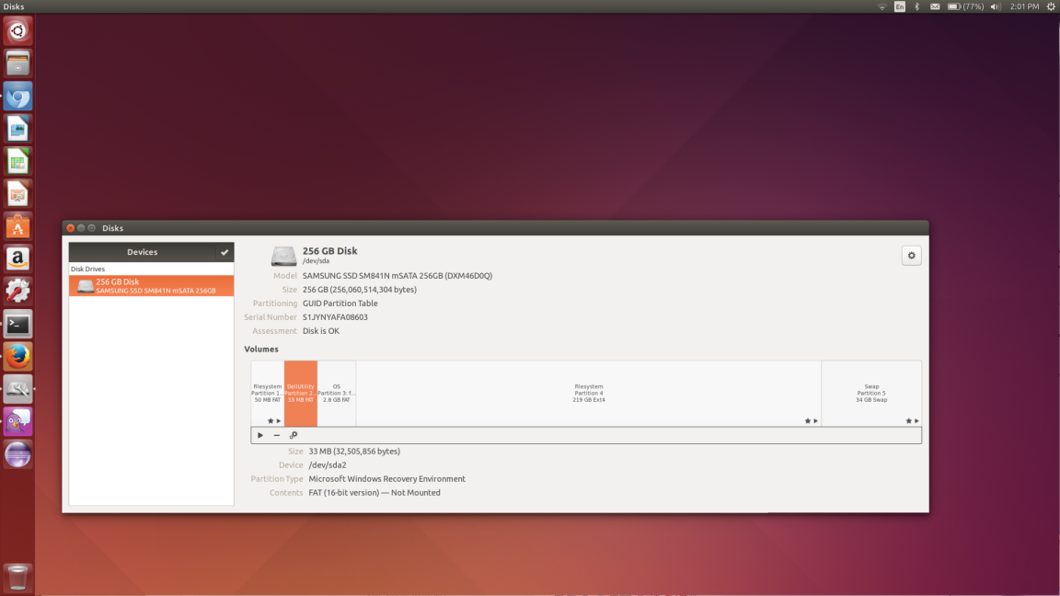
Task: Expand the arrow beside Partition 5 star
Action: click(x=915, y=420)
